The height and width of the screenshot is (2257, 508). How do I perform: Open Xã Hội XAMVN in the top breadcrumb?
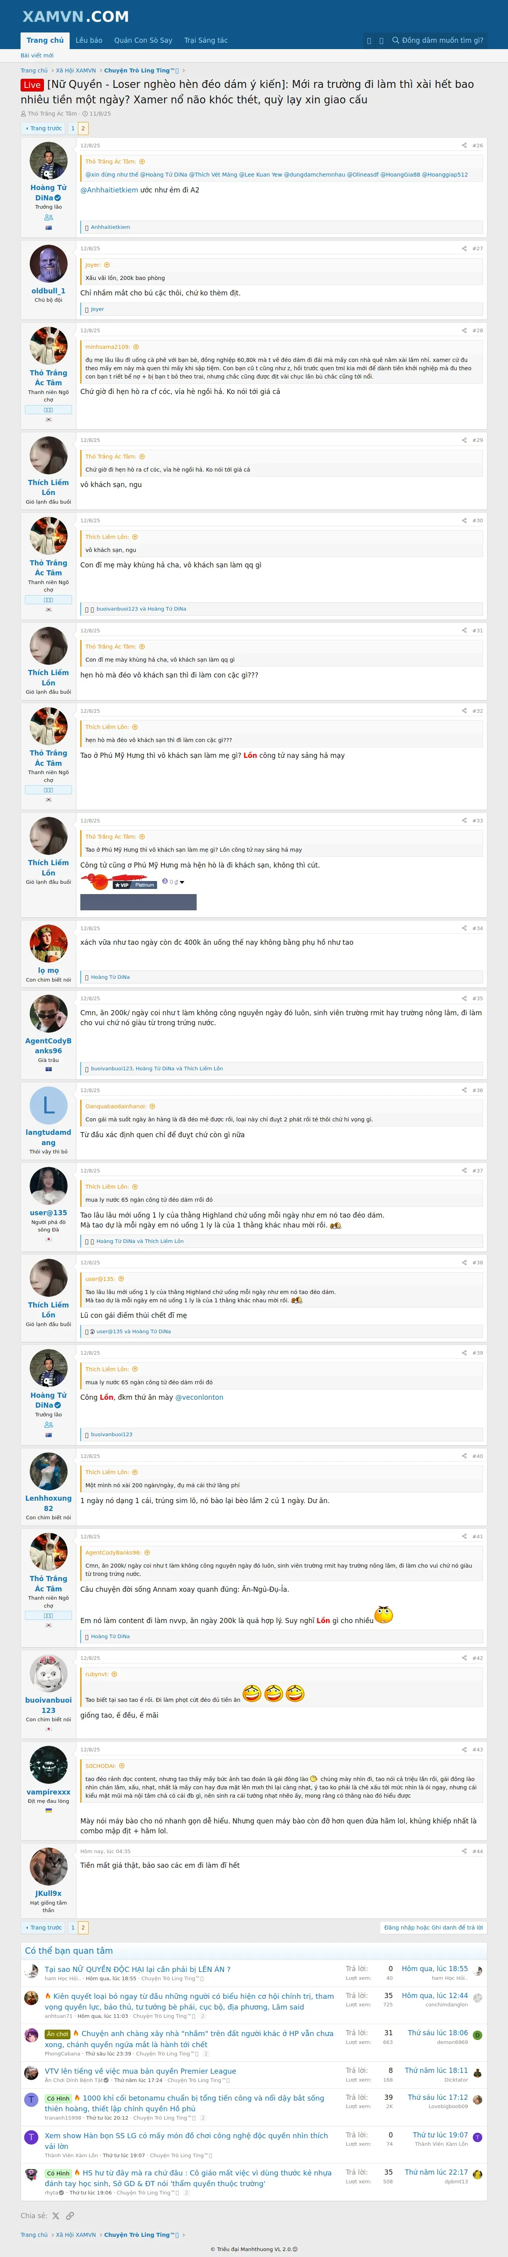76,70
